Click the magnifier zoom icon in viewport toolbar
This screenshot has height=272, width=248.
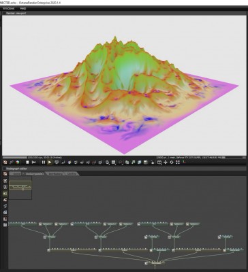coord(108,163)
